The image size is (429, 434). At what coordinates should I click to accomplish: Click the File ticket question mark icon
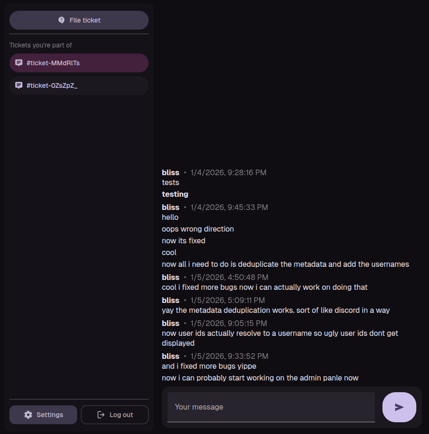coord(61,20)
